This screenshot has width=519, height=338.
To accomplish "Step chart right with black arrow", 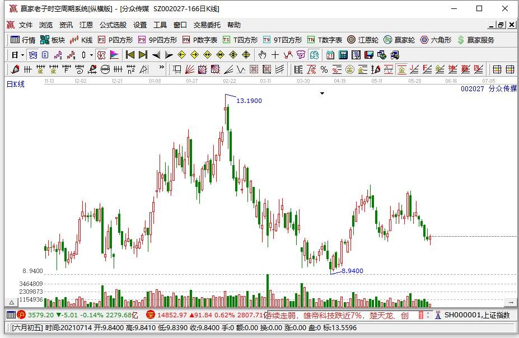I will [x=169, y=55].
